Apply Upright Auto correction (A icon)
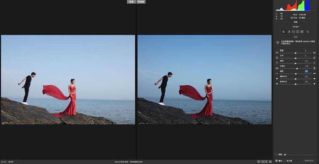 289,32
